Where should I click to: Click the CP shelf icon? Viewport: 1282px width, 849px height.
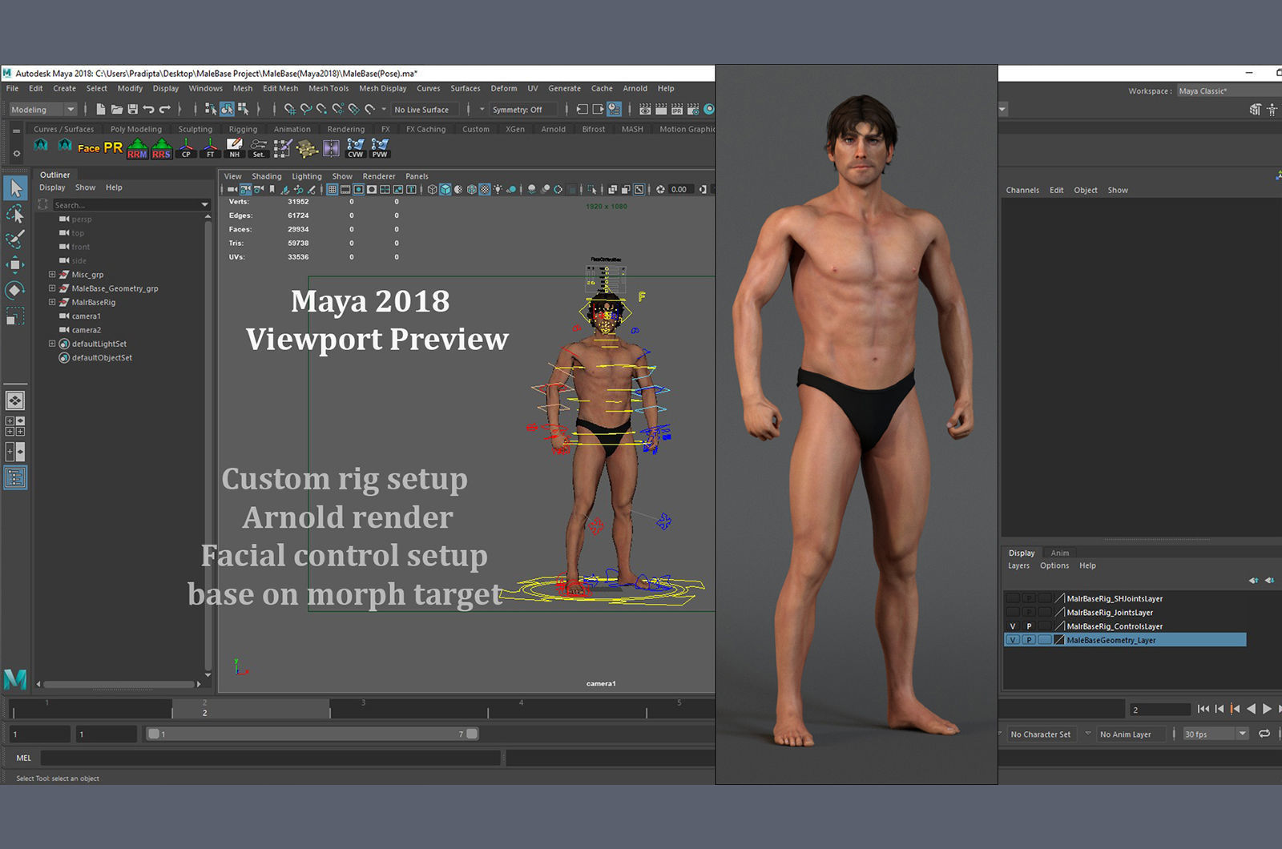tap(186, 148)
